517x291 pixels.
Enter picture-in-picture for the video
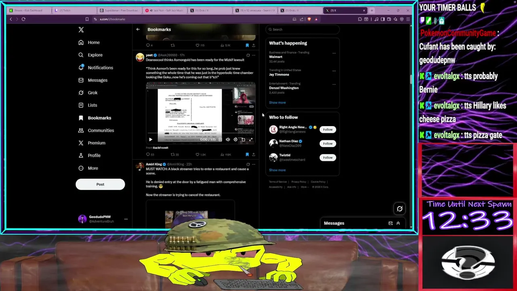243,139
